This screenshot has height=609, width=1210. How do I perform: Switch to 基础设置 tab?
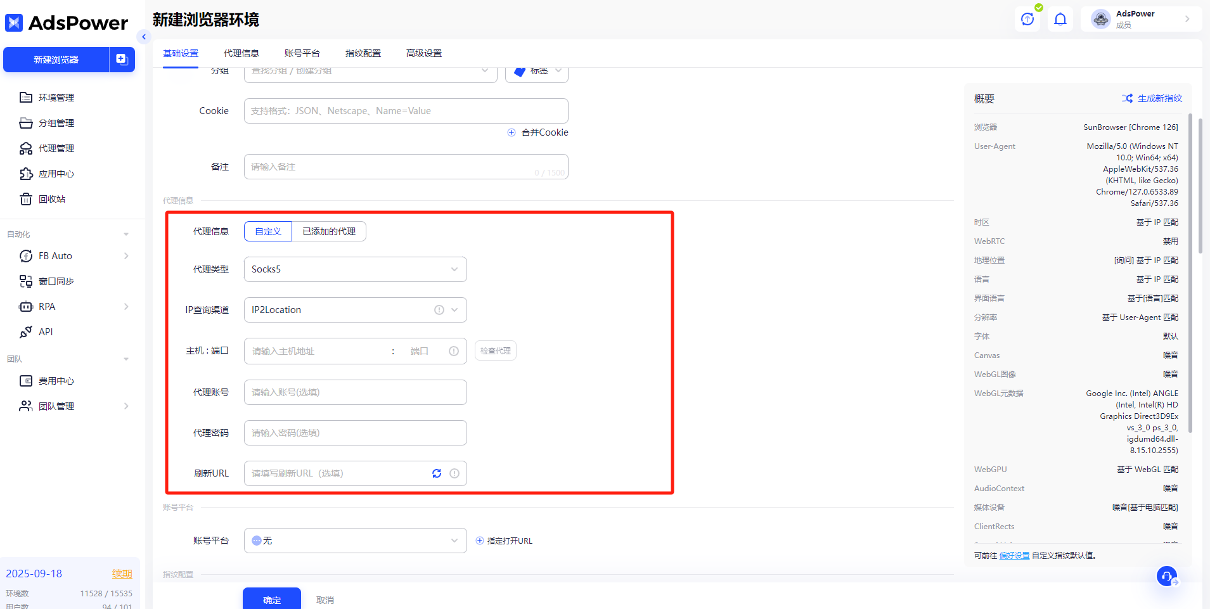181,53
